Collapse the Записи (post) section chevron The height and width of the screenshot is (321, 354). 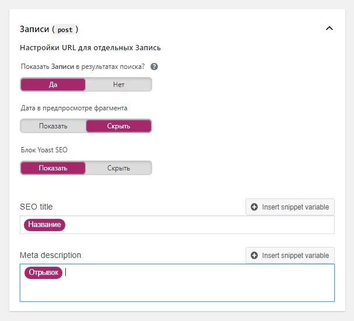tap(330, 29)
